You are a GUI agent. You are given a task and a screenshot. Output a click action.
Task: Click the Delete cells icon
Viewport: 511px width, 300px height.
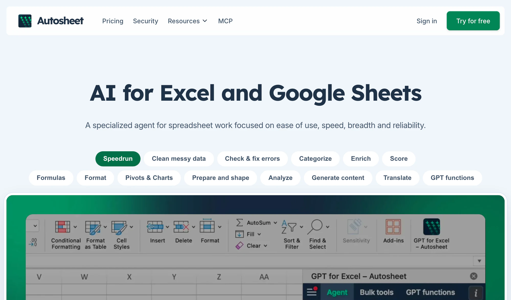point(181,227)
